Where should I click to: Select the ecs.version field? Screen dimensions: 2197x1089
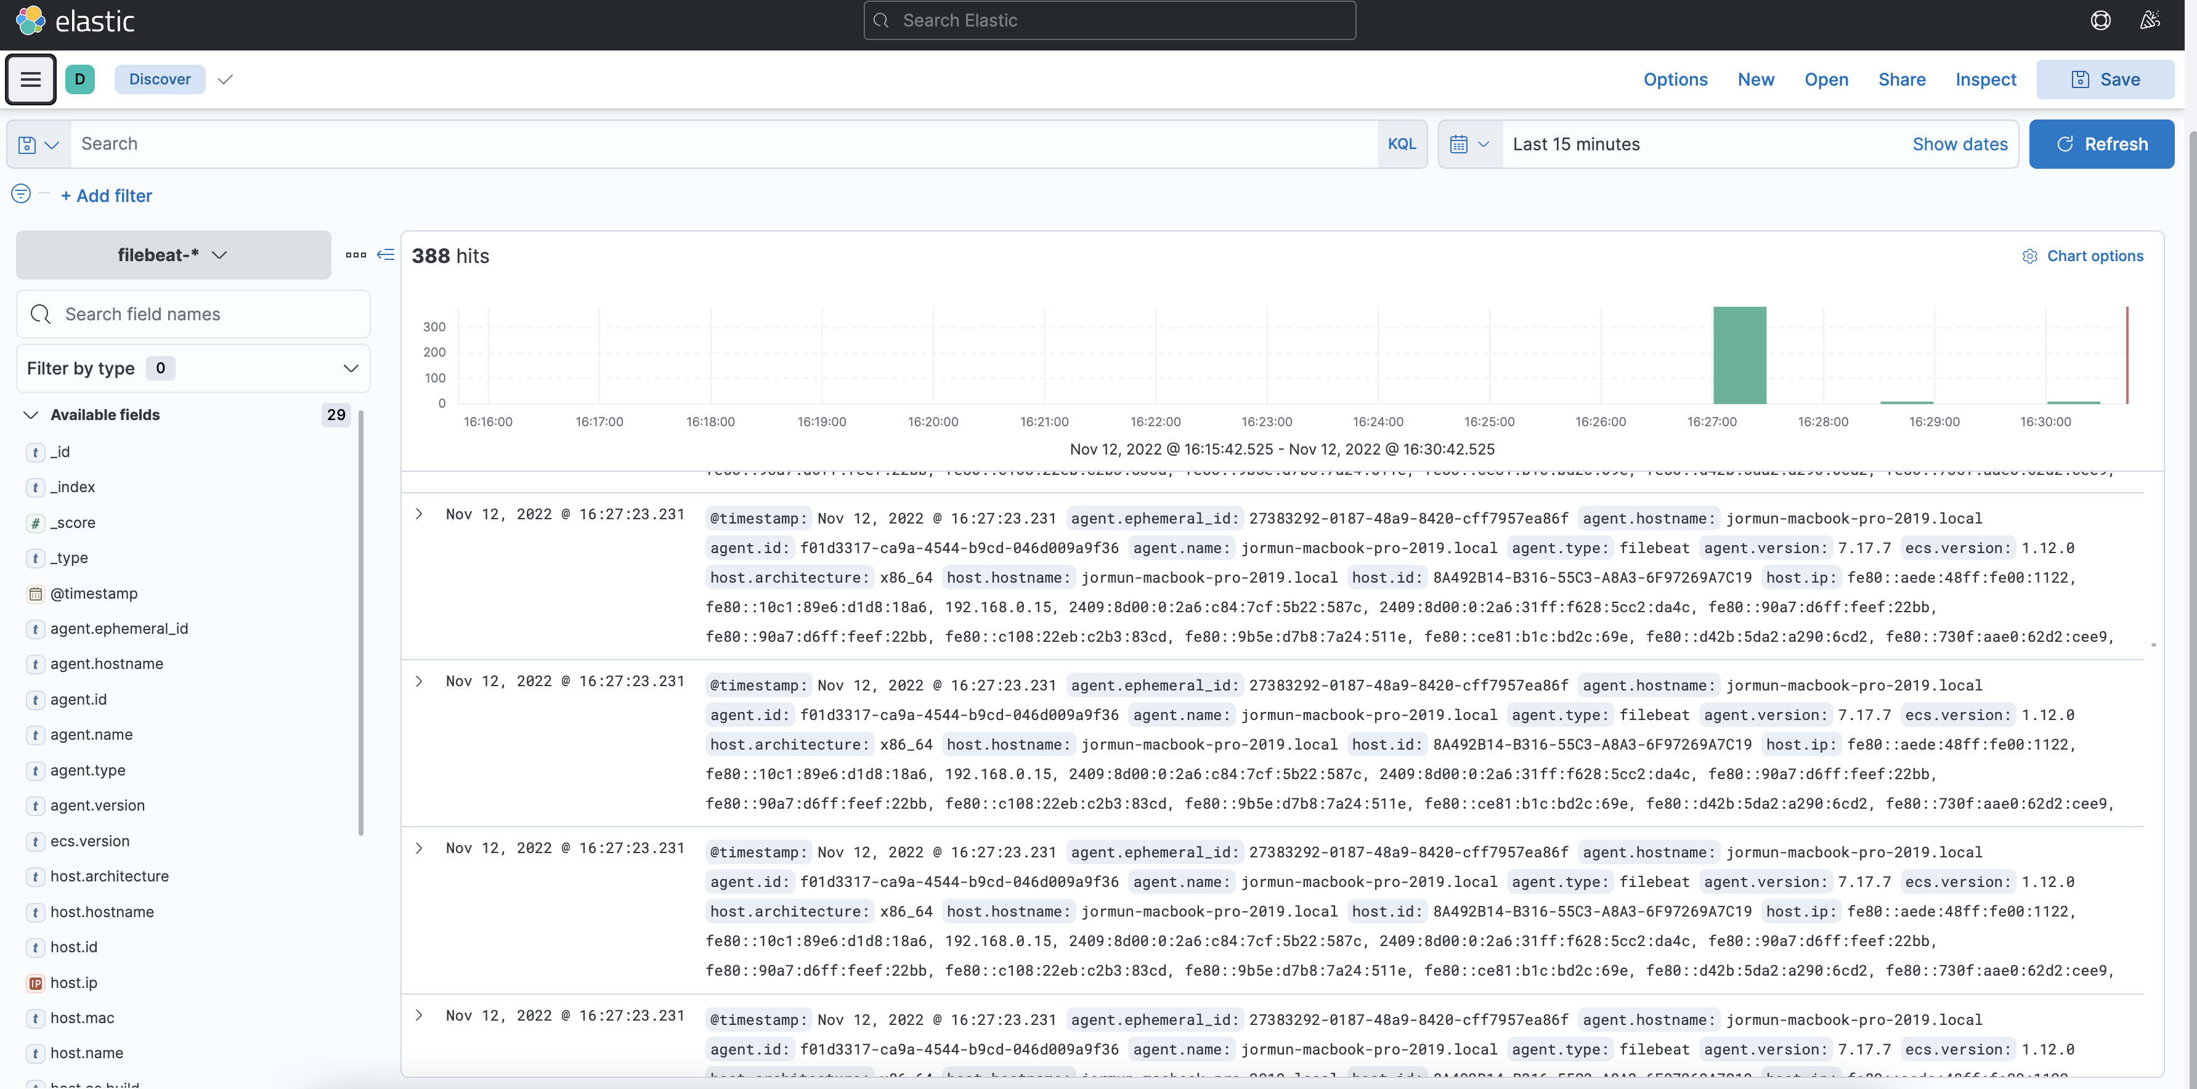(89, 841)
